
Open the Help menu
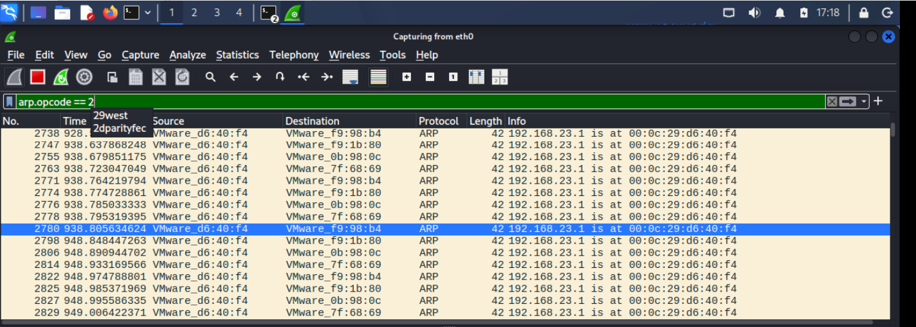pos(426,55)
